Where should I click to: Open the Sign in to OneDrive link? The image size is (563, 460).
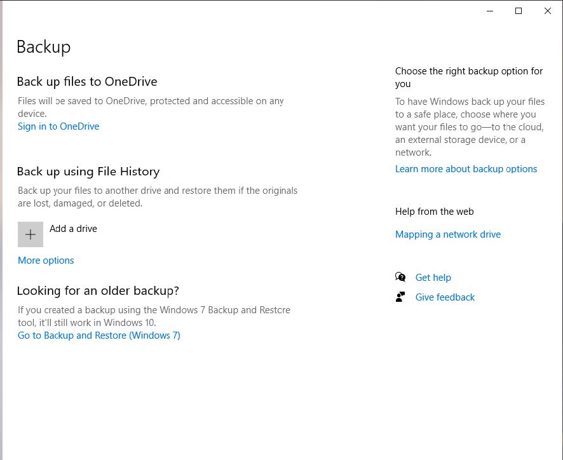[x=58, y=126]
